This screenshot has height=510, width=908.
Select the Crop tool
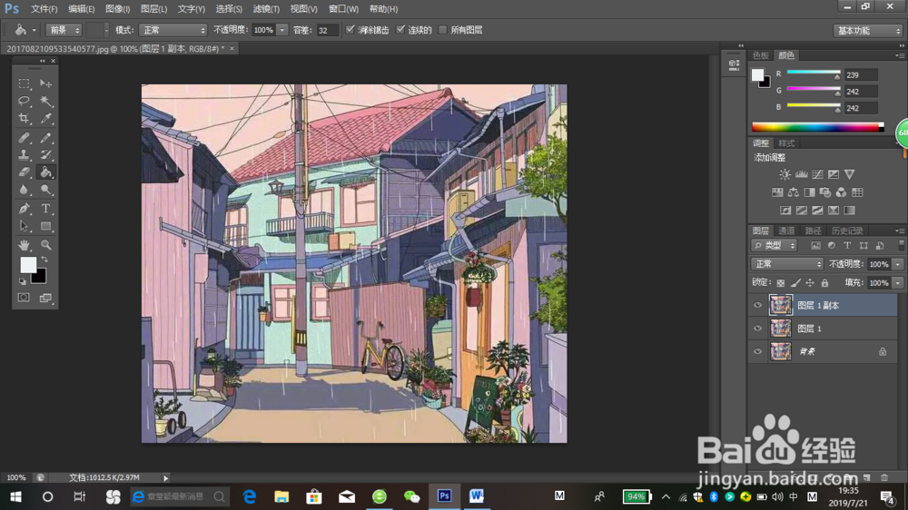point(24,118)
